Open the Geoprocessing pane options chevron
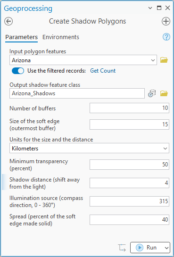Viewport: 174px width, 257px height. [x=150, y=8]
